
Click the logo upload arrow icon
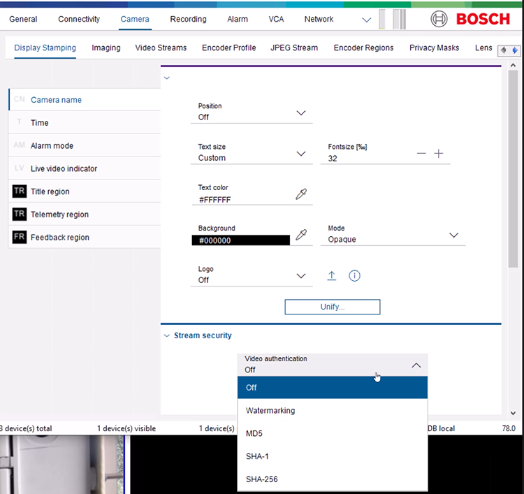(x=332, y=276)
